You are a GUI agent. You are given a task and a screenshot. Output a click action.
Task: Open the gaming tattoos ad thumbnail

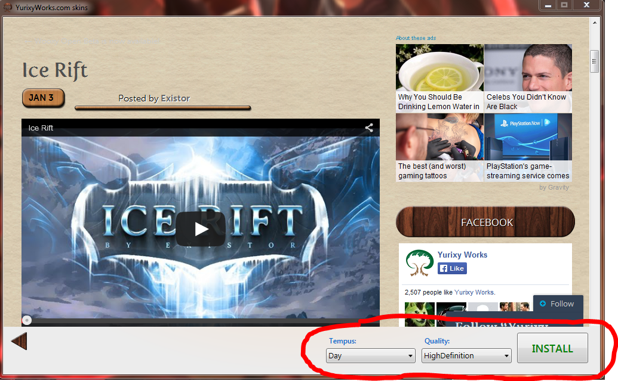pyautogui.click(x=439, y=137)
